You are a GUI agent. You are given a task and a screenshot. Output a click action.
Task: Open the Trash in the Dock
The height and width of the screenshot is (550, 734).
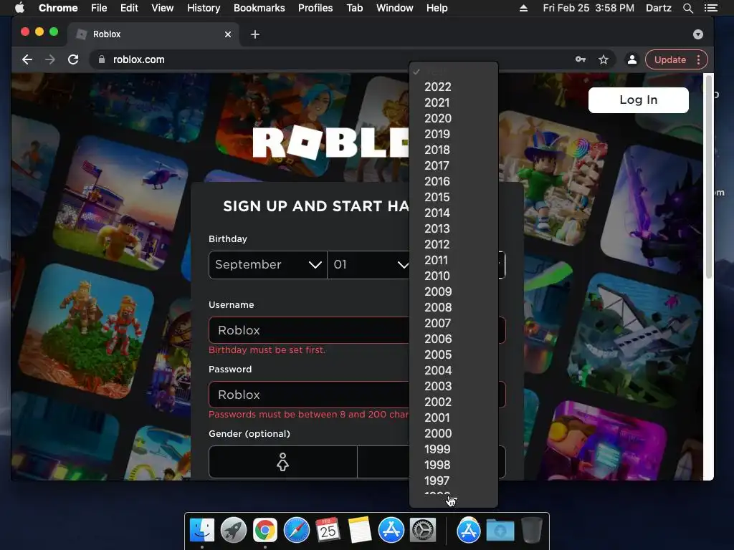(x=531, y=530)
